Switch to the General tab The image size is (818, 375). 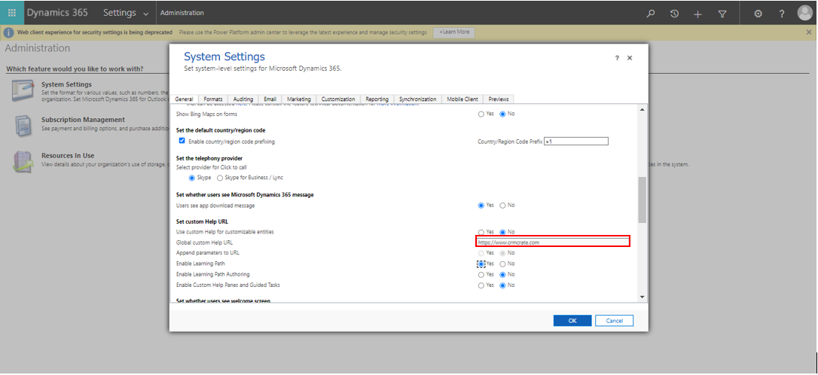click(x=184, y=99)
